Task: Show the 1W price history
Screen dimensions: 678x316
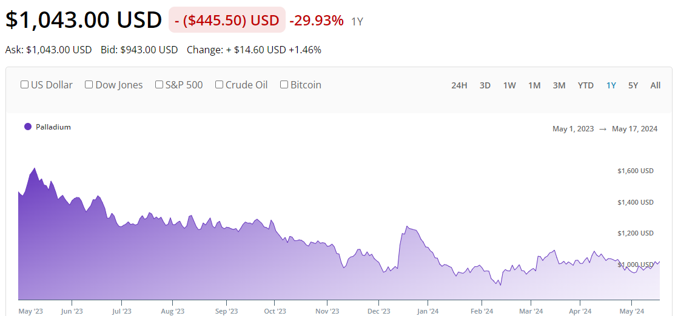Action: [x=509, y=85]
